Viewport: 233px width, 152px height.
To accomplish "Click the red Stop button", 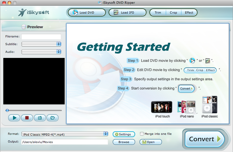I will 27,118.
